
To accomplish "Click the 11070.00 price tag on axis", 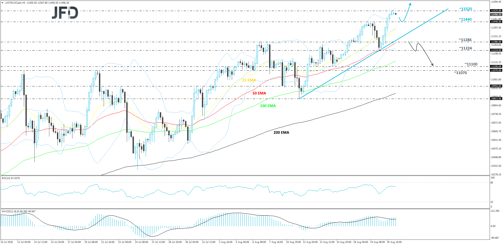I will 496,70.
